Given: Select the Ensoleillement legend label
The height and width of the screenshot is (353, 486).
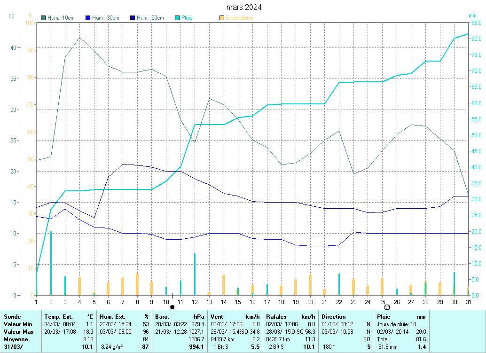Looking at the screenshot, I should click(x=240, y=18).
